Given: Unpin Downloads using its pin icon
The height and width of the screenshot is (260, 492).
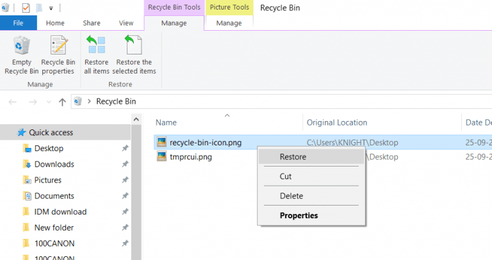Looking at the screenshot, I should pyautogui.click(x=125, y=164).
